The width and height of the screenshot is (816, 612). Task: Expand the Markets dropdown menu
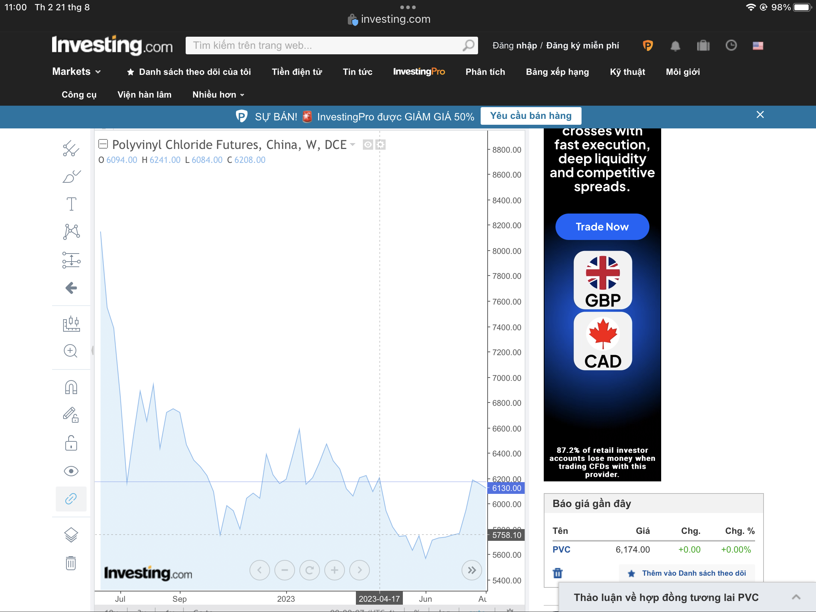click(x=76, y=72)
